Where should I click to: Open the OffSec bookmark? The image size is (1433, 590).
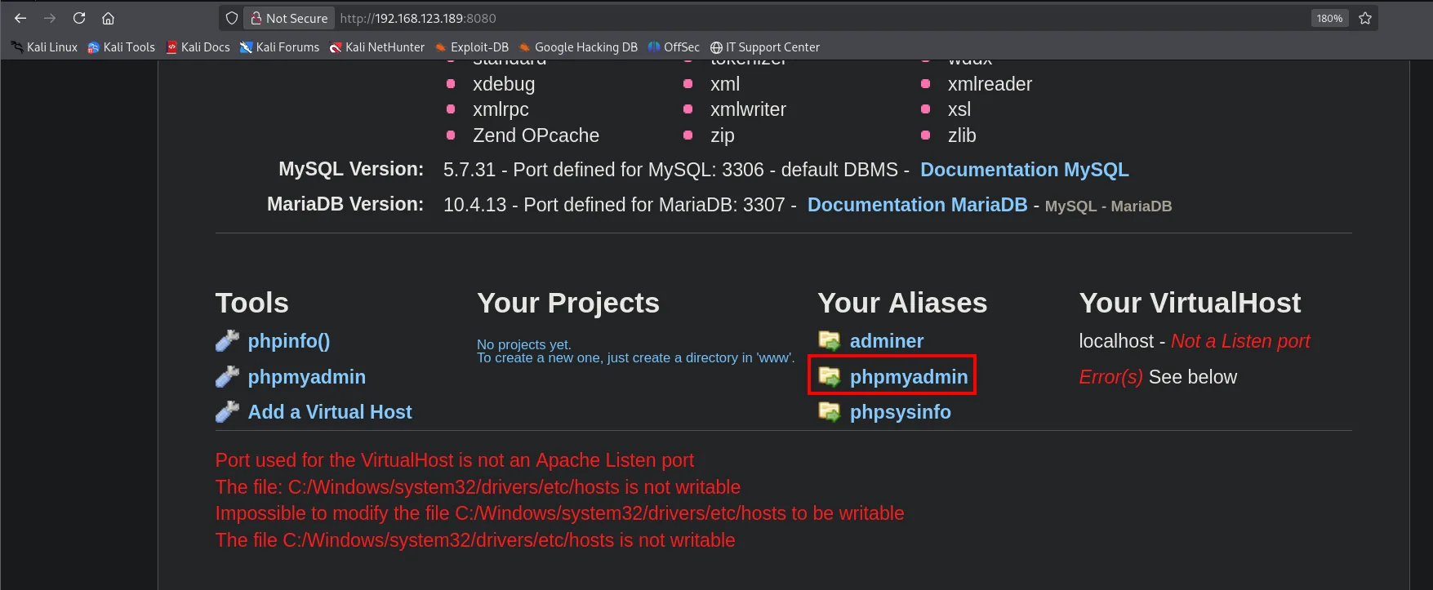[674, 47]
